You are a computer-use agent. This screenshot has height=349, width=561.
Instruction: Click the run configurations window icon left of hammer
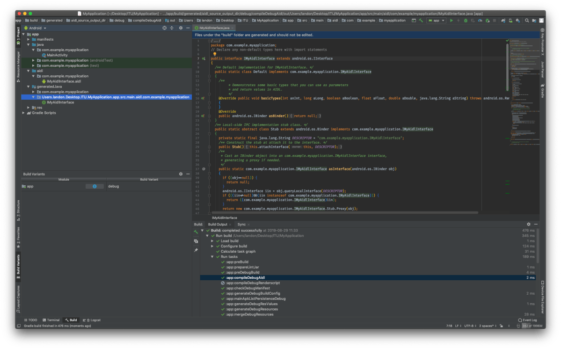coord(414,21)
